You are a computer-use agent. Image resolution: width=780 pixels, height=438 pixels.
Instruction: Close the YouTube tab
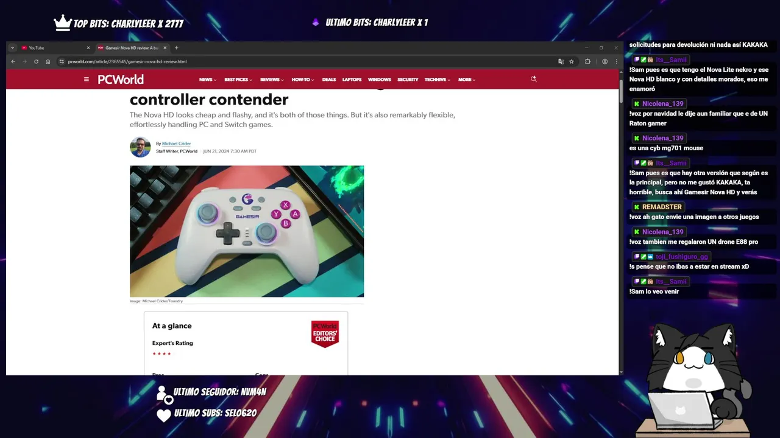pyautogui.click(x=88, y=47)
